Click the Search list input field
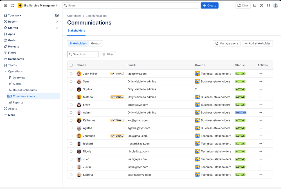Image resolution: width=281 pixels, height=189 pixels. pyautogui.click(x=84, y=54)
